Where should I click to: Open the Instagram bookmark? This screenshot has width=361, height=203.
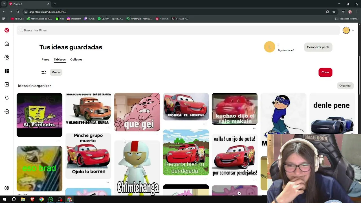coord(74,19)
